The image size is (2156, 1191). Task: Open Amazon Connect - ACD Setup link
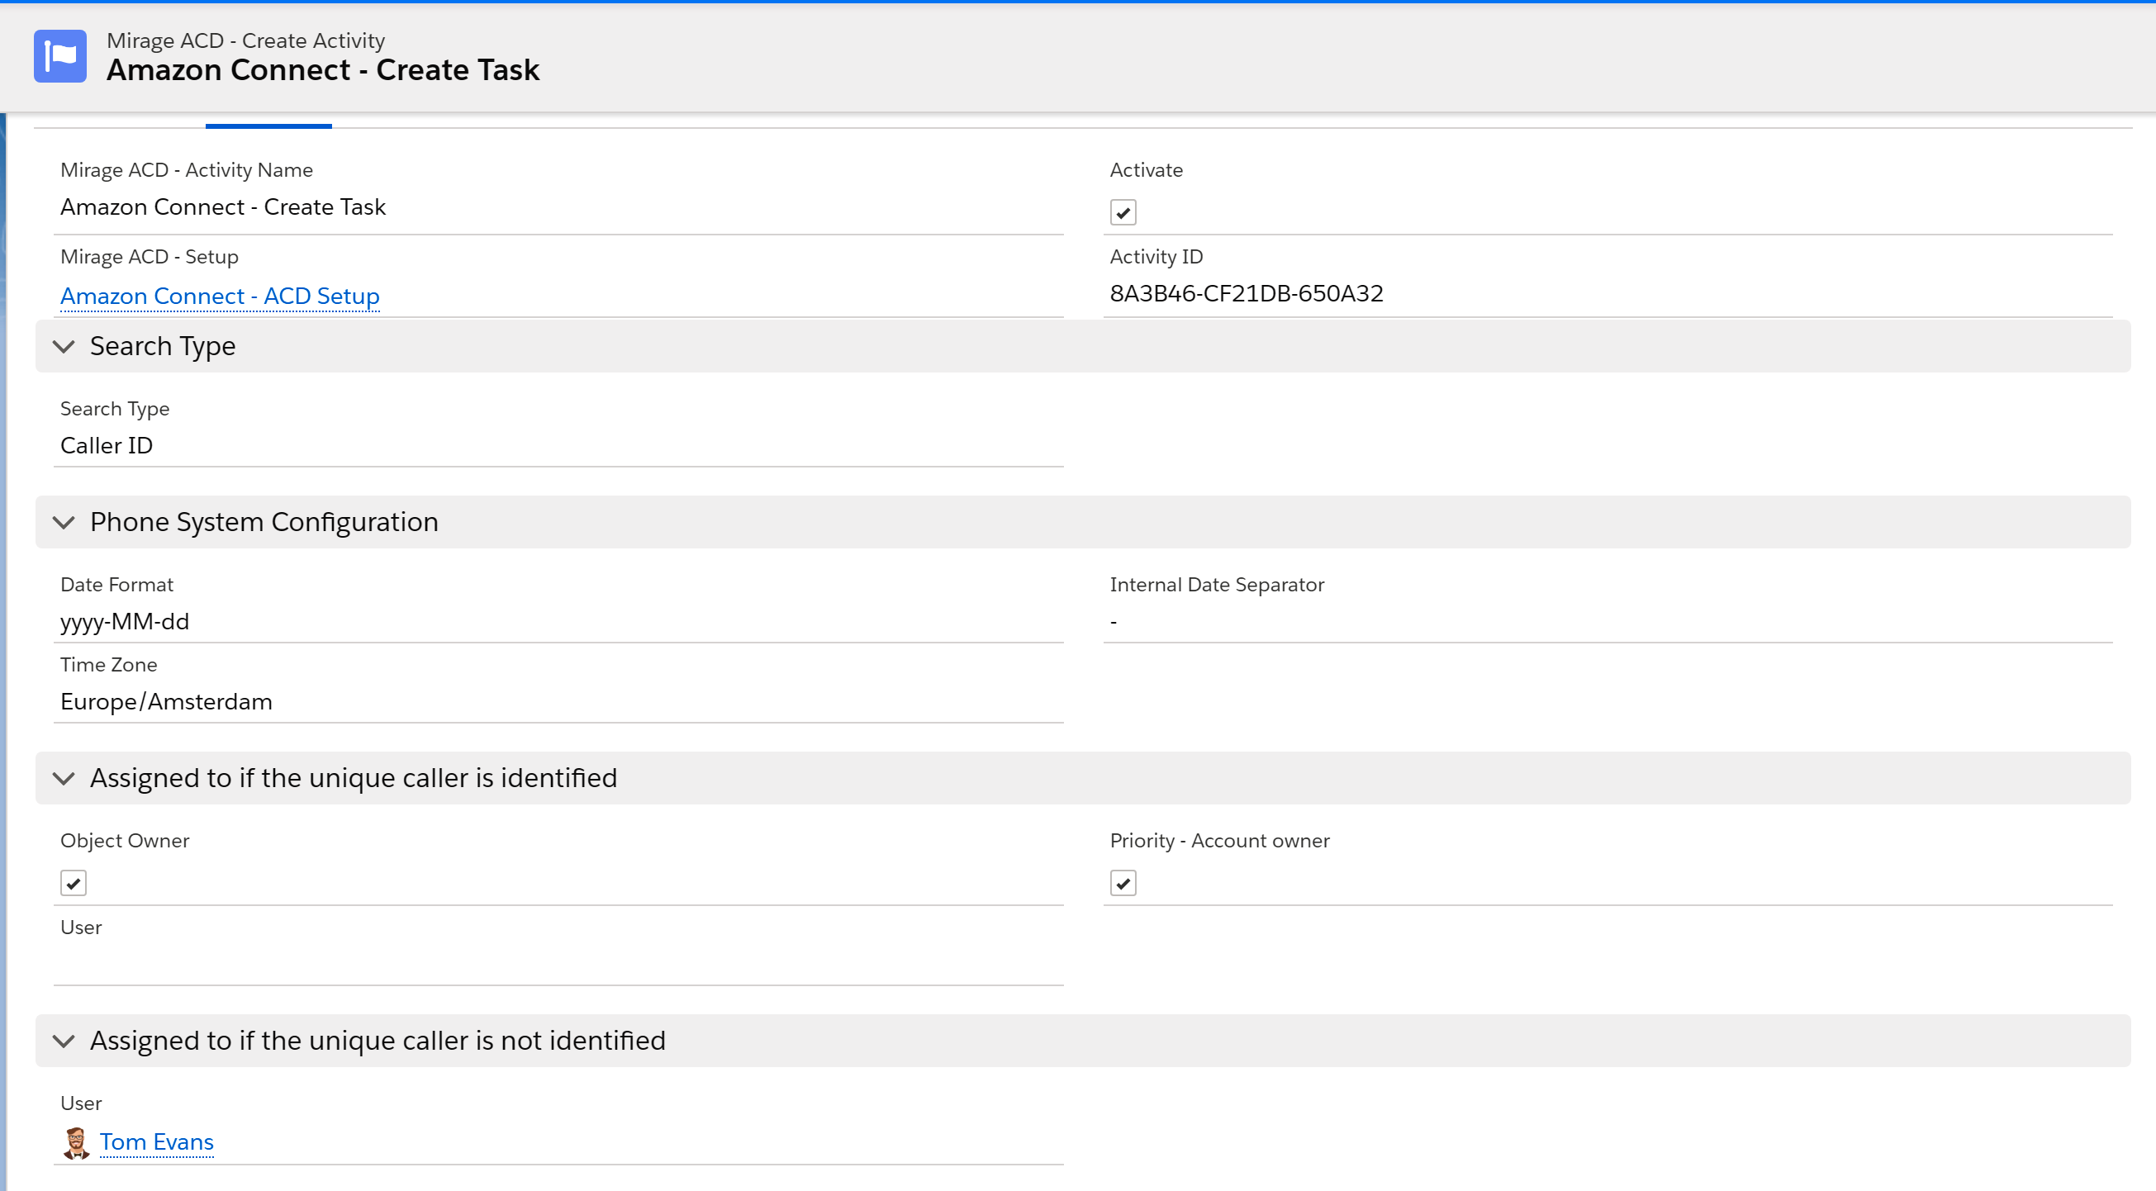tap(220, 297)
